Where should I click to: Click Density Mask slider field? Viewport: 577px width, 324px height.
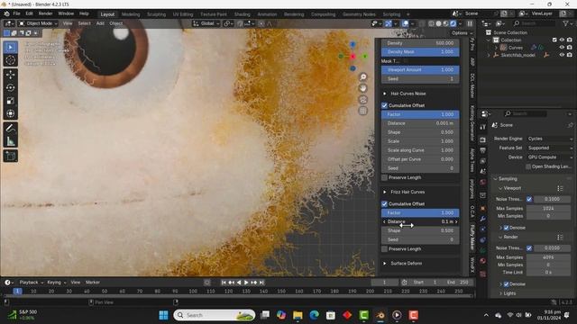tap(420, 52)
